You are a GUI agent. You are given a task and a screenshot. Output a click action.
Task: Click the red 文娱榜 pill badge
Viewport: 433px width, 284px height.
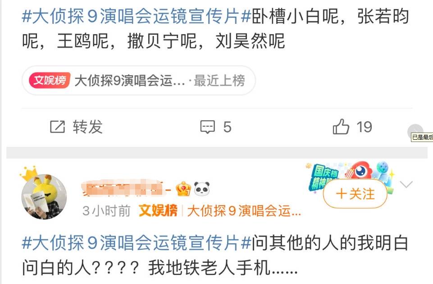point(50,80)
